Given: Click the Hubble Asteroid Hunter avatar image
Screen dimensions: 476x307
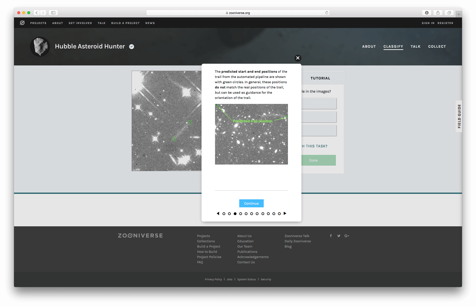Looking at the screenshot, I should (x=40, y=46).
